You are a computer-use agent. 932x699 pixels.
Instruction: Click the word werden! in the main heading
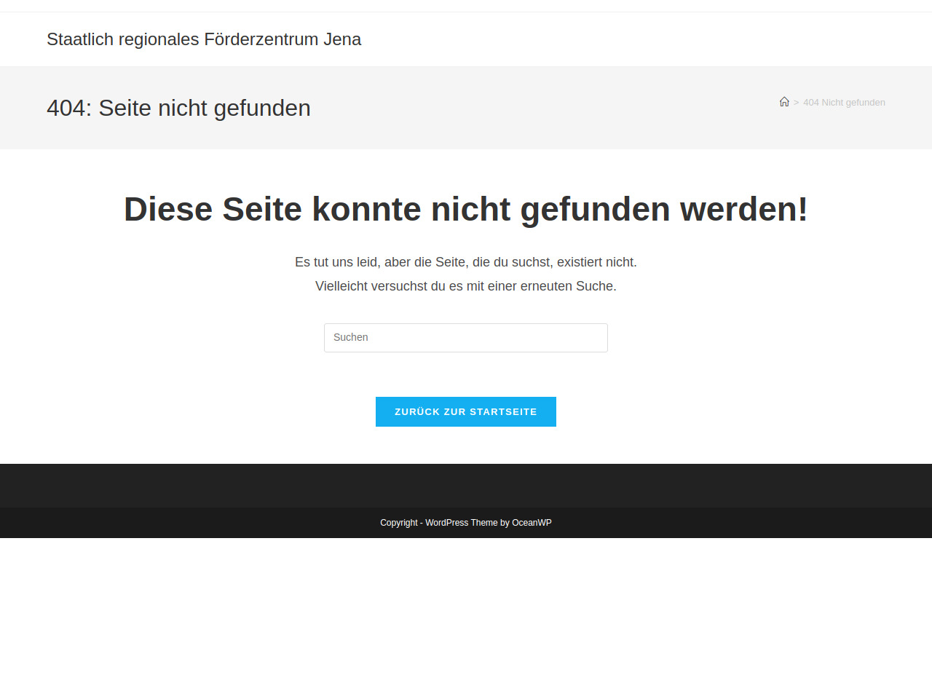click(743, 210)
